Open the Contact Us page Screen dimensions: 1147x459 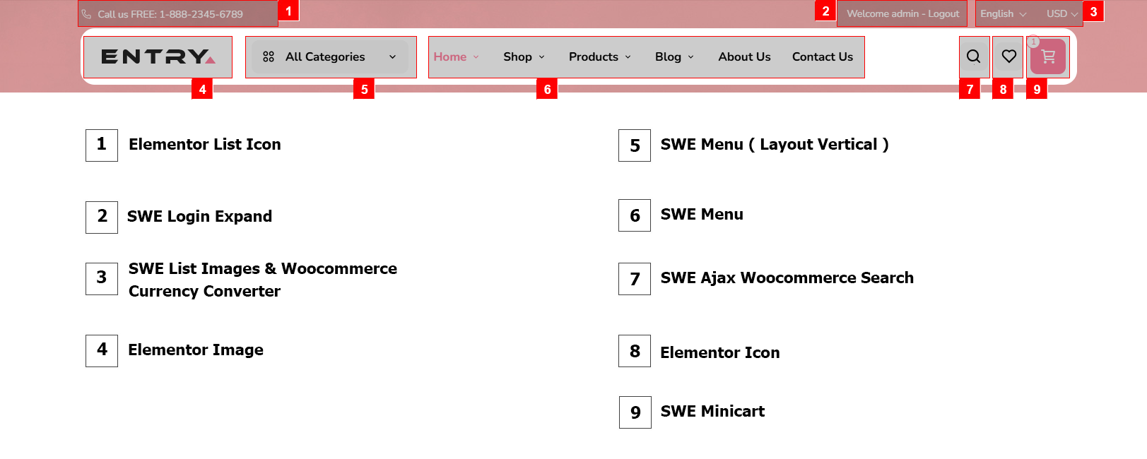822,56
